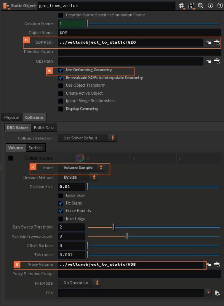Switch to the Physical tab

[12, 117]
